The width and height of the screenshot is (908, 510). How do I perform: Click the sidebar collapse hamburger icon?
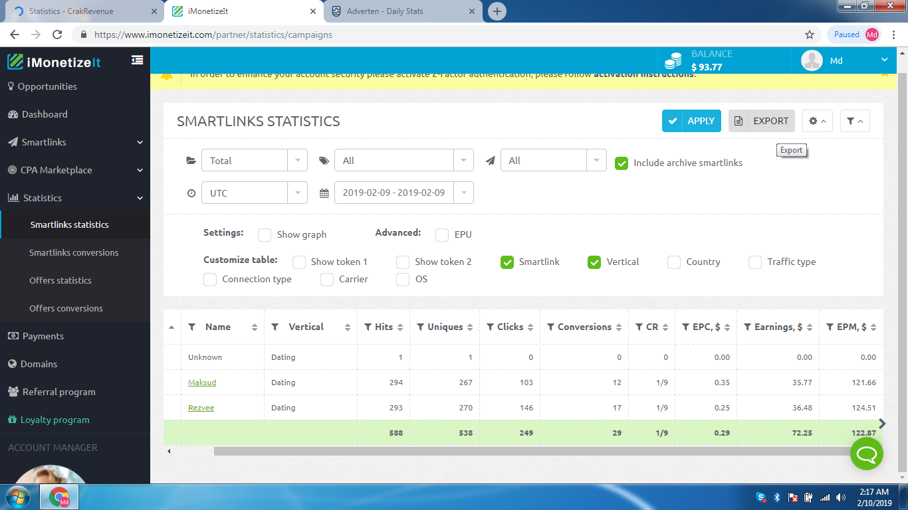pos(137,60)
